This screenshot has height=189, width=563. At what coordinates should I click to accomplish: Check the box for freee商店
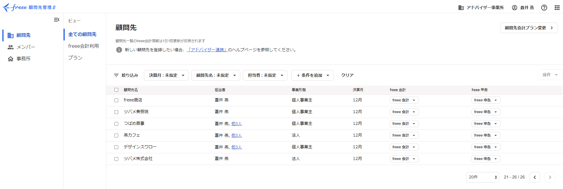(x=116, y=100)
